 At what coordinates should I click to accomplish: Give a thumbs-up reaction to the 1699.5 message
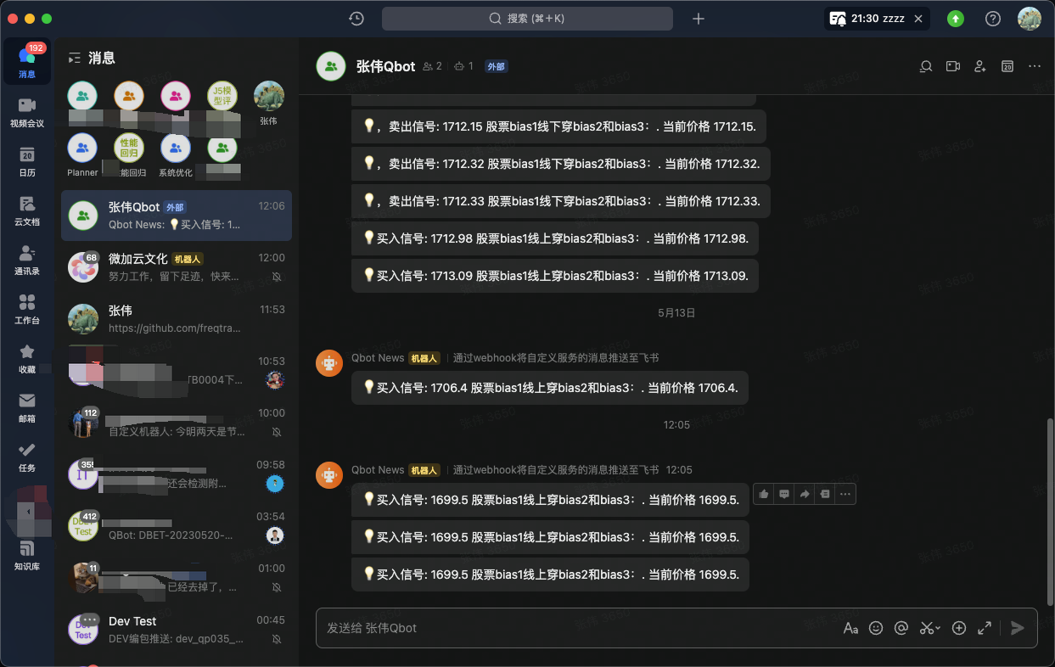763,493
